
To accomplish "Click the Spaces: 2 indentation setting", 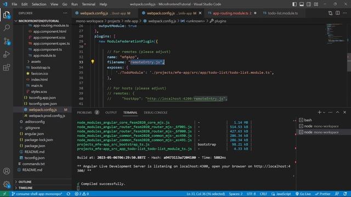I will tap(236, 194).
